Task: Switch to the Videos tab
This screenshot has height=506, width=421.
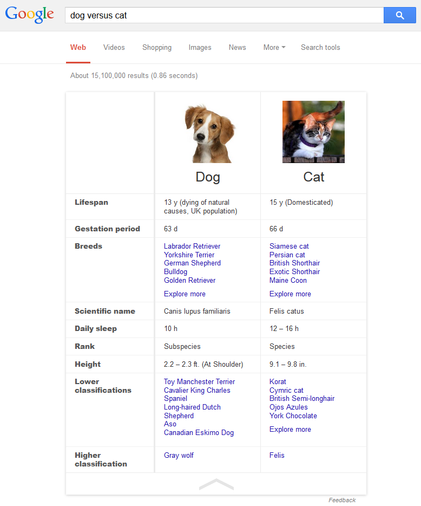Action: point(114,48)
